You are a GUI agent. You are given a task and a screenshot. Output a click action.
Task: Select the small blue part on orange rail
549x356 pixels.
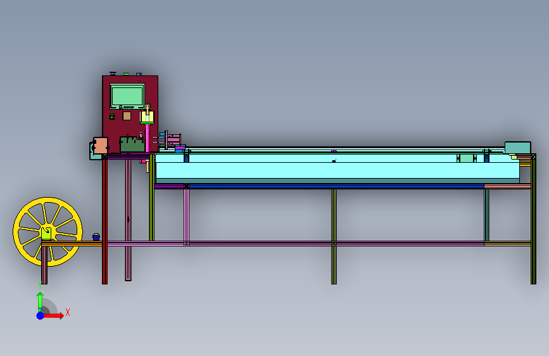[x=96, y=237]
